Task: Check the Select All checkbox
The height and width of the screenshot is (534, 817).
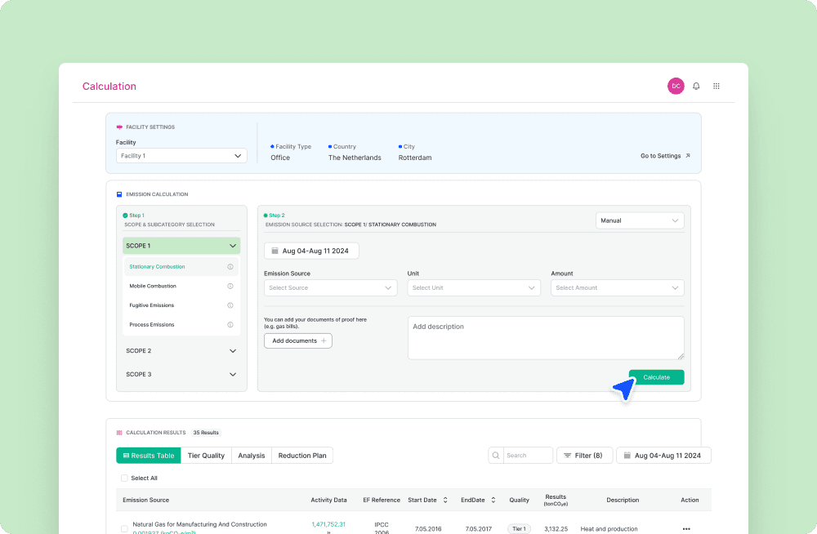Action: click(124, 478)
